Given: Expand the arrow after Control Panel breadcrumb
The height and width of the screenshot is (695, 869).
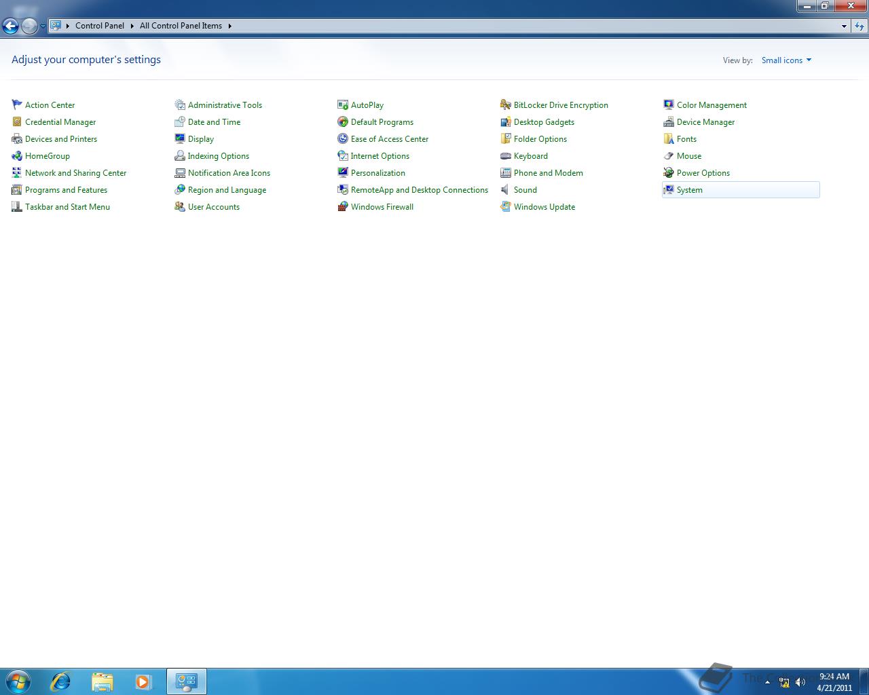Looking at the screenshot, I should point(132,26).
